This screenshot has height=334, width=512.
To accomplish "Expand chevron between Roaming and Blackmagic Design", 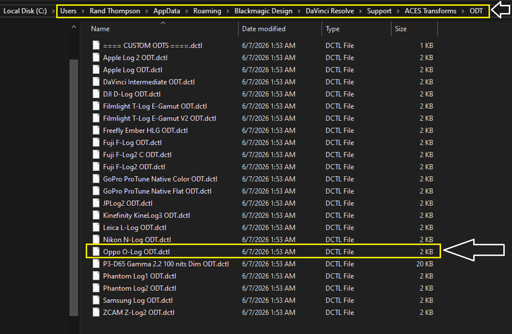I will [228, 11].
